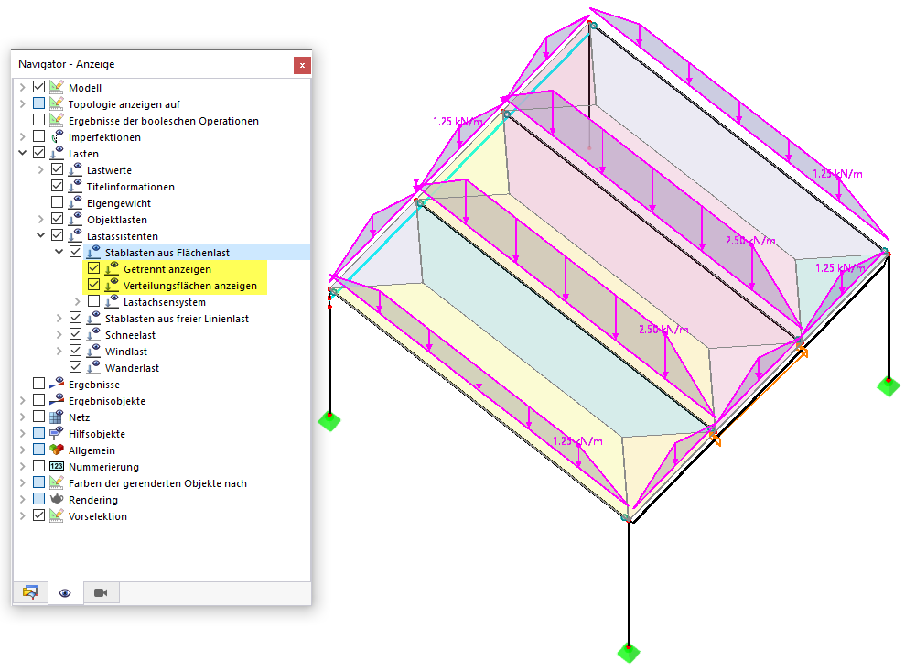Expand the Rendering node
The height and width of the screenshot is (672, 905).
[23, 499]
